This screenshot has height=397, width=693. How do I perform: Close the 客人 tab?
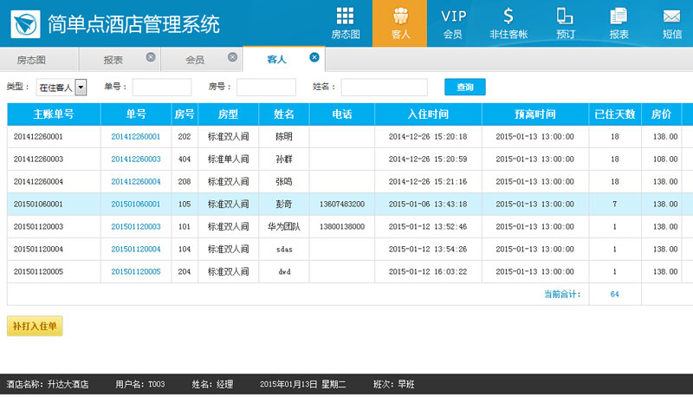[x=314, y=57]
